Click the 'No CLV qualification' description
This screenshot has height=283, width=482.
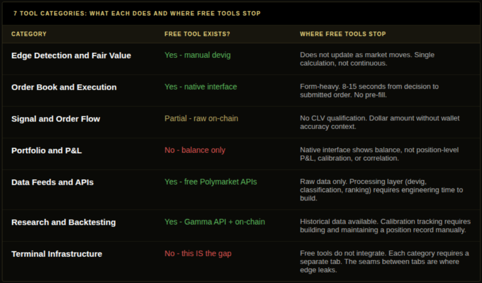380,122
